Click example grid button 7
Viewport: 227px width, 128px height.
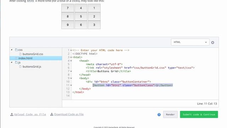click(68, 8)
